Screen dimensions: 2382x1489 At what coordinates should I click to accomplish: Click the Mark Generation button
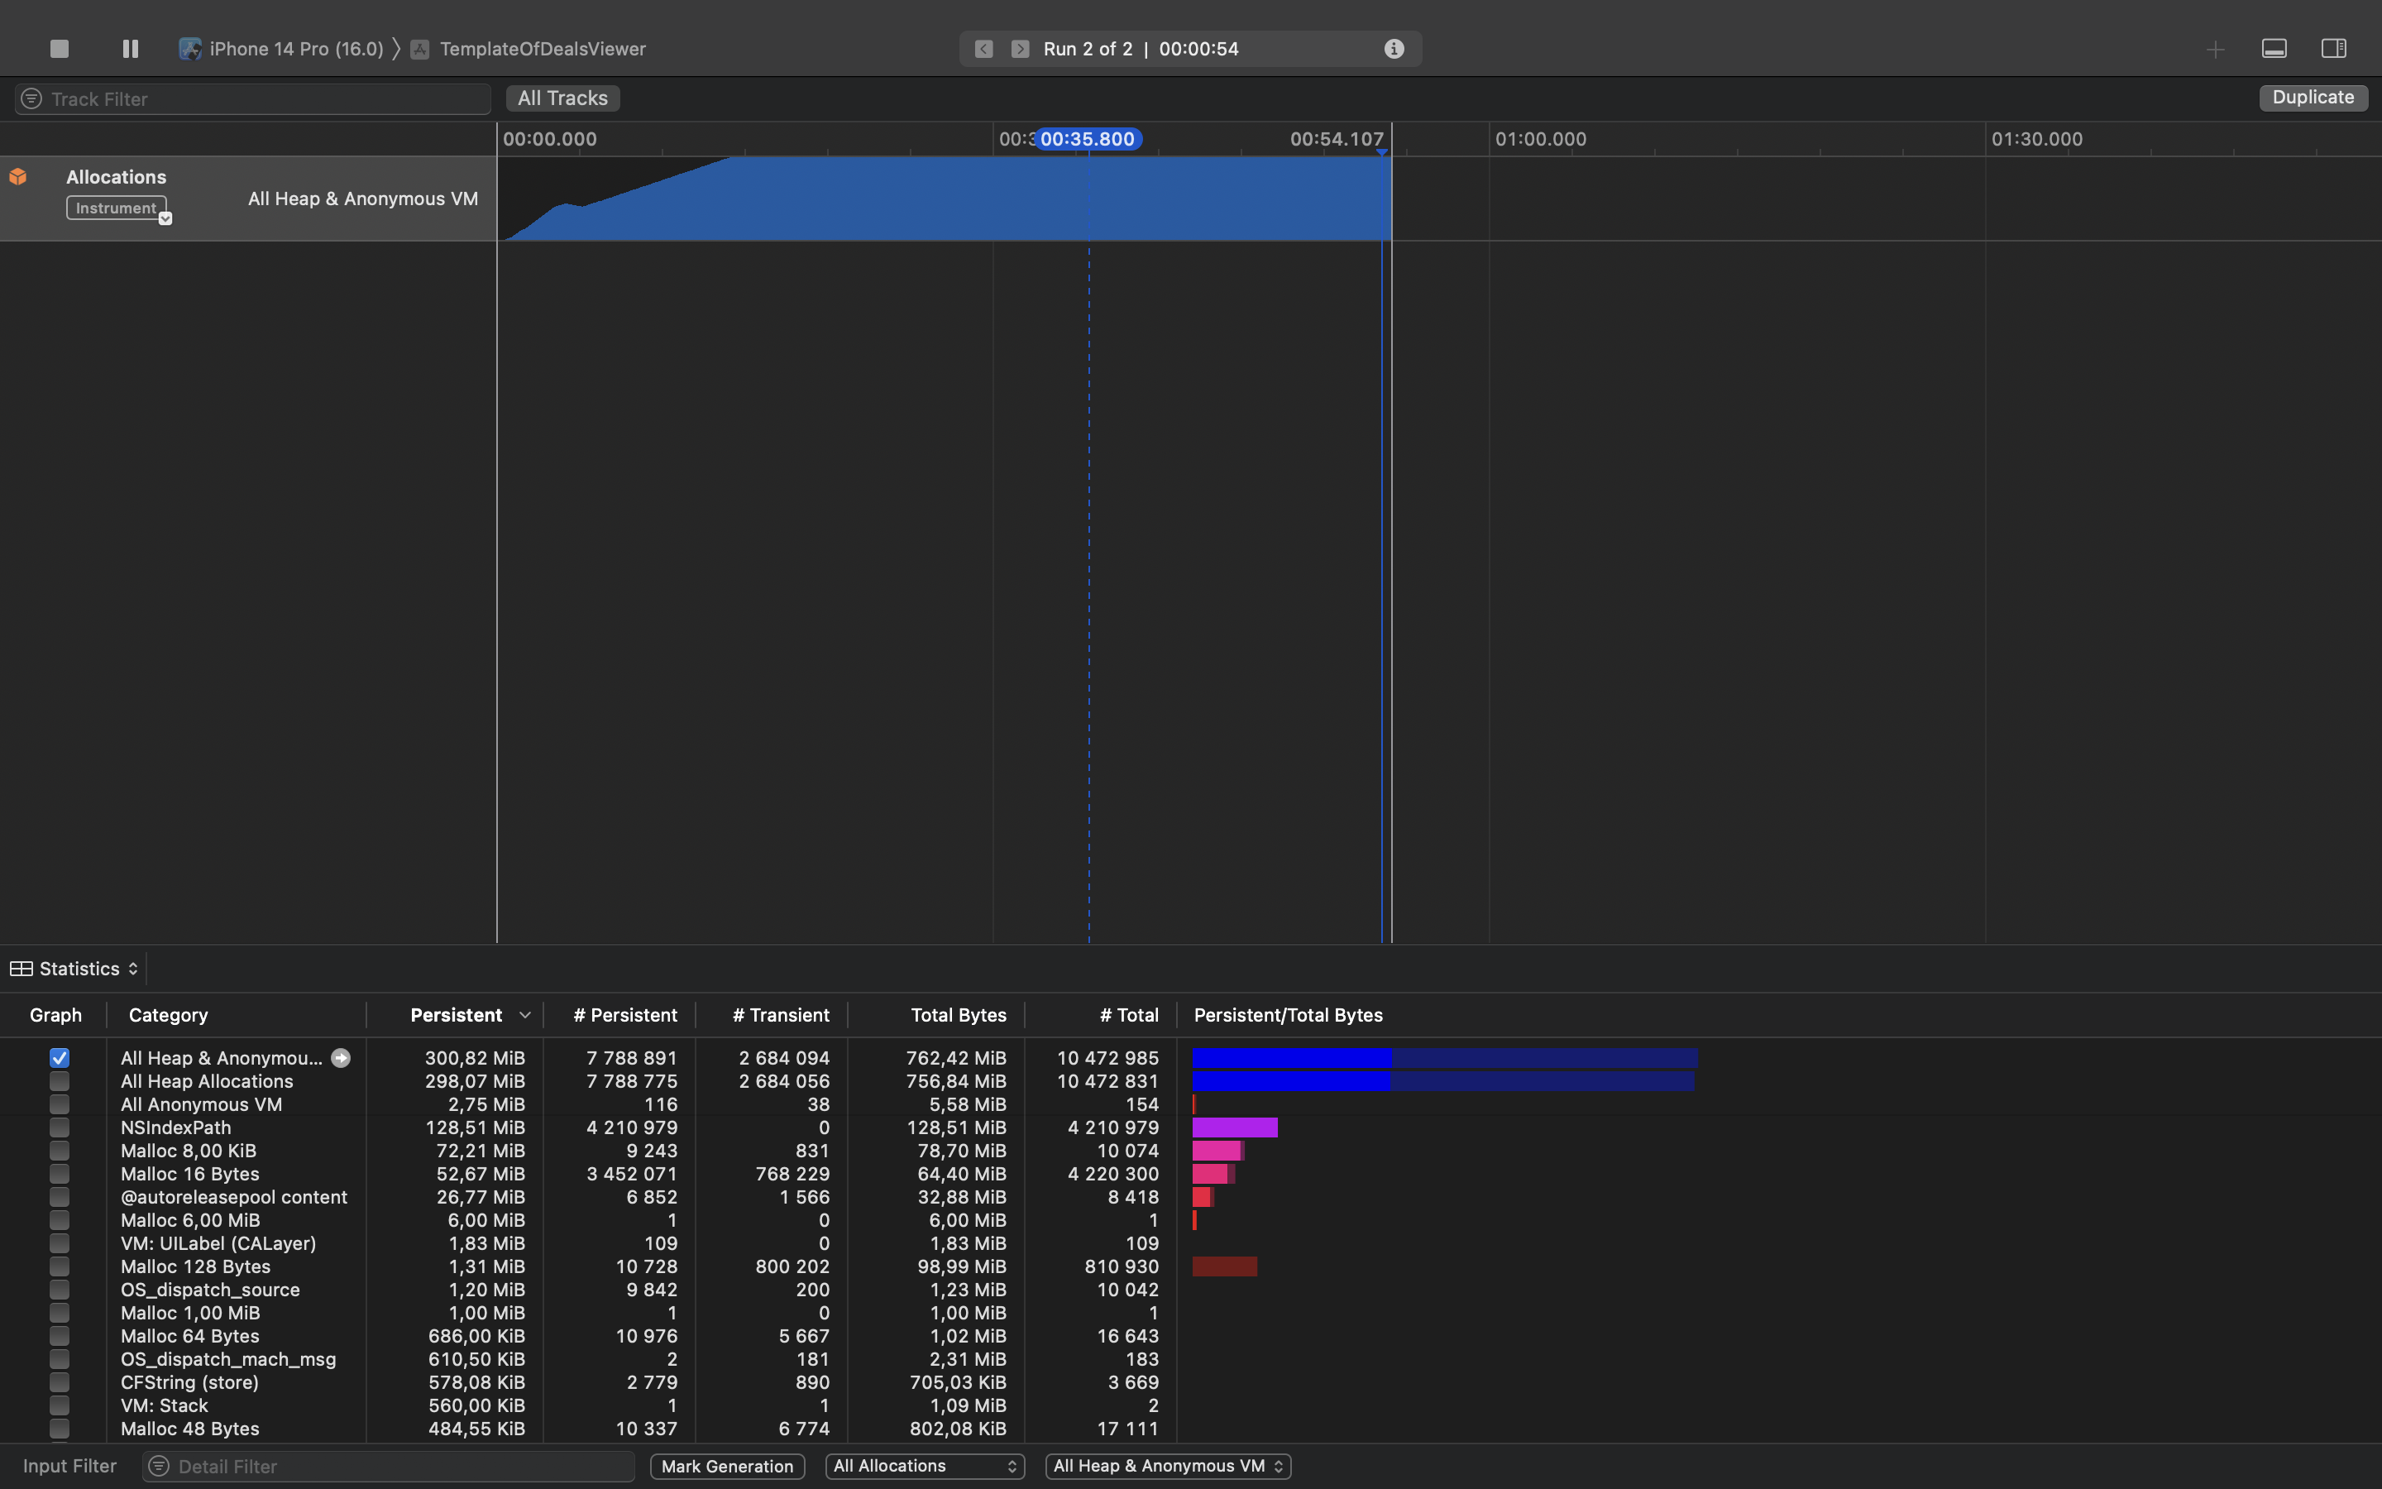click(727, 1465)
